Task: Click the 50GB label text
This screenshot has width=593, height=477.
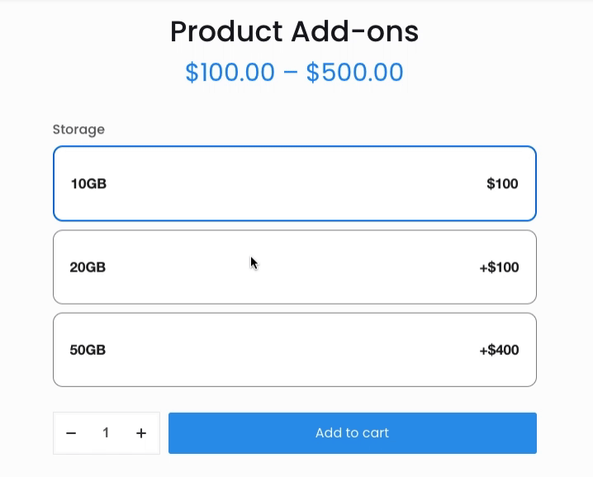Action: [88, 350]
